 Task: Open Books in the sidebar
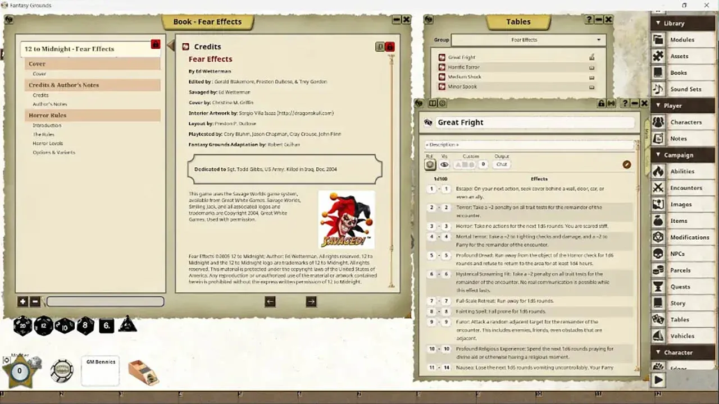pyautogui.click(x=683, y=73)
